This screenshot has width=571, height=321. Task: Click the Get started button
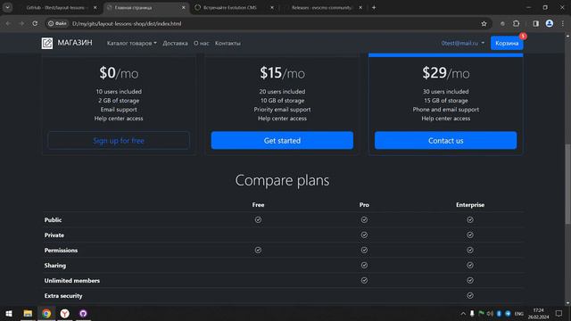click(282, 141)
